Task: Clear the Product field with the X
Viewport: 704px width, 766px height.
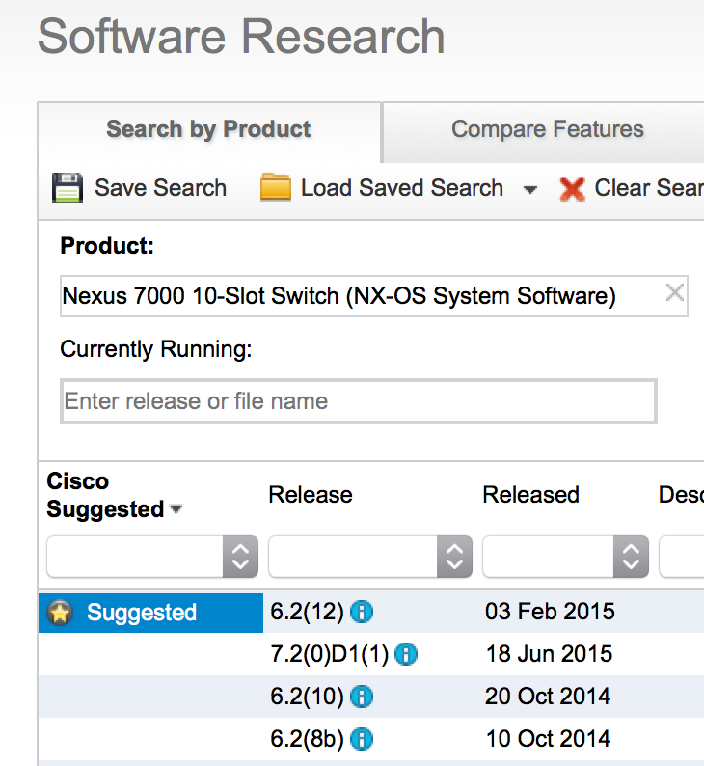Action: (675, 293)
